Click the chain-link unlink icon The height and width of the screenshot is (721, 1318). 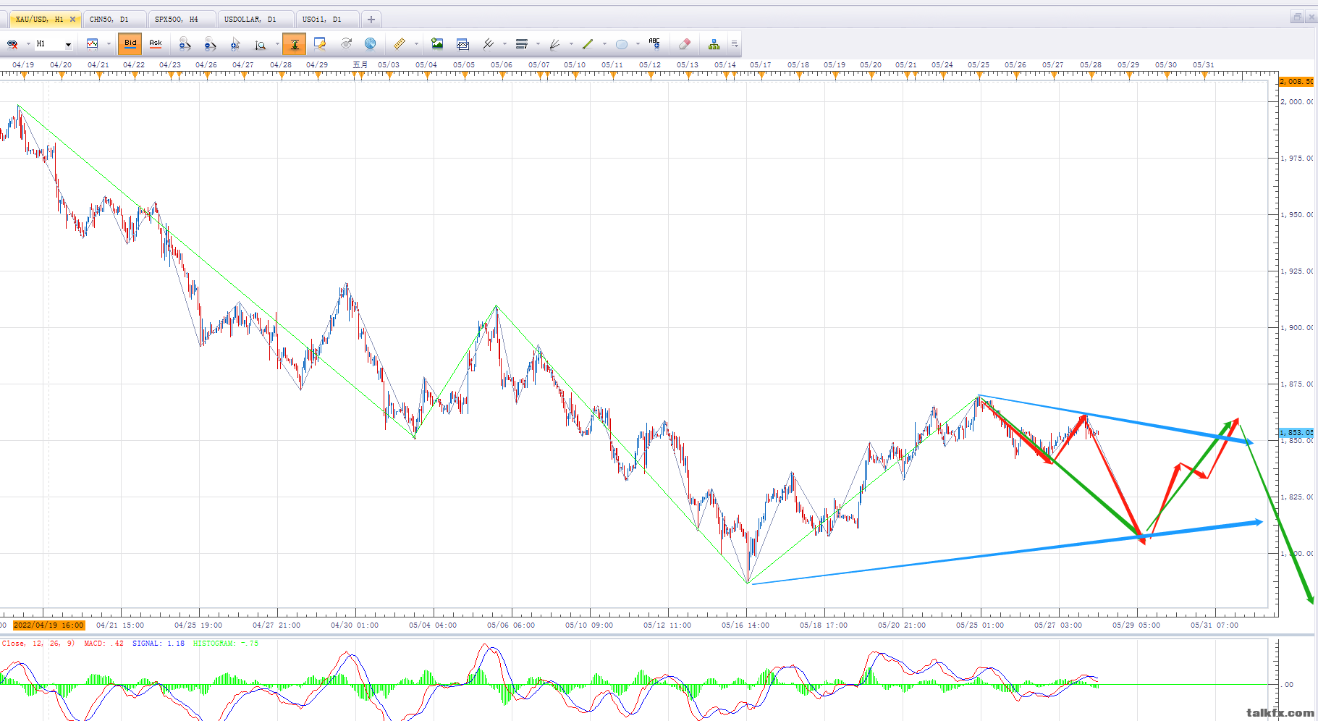(12, 44)
